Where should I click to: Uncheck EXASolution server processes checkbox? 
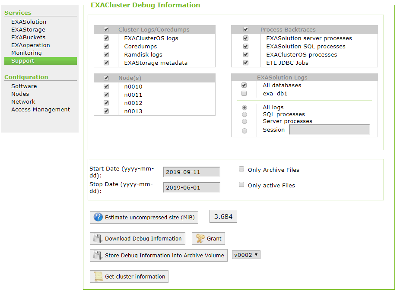tap(246, 38)
